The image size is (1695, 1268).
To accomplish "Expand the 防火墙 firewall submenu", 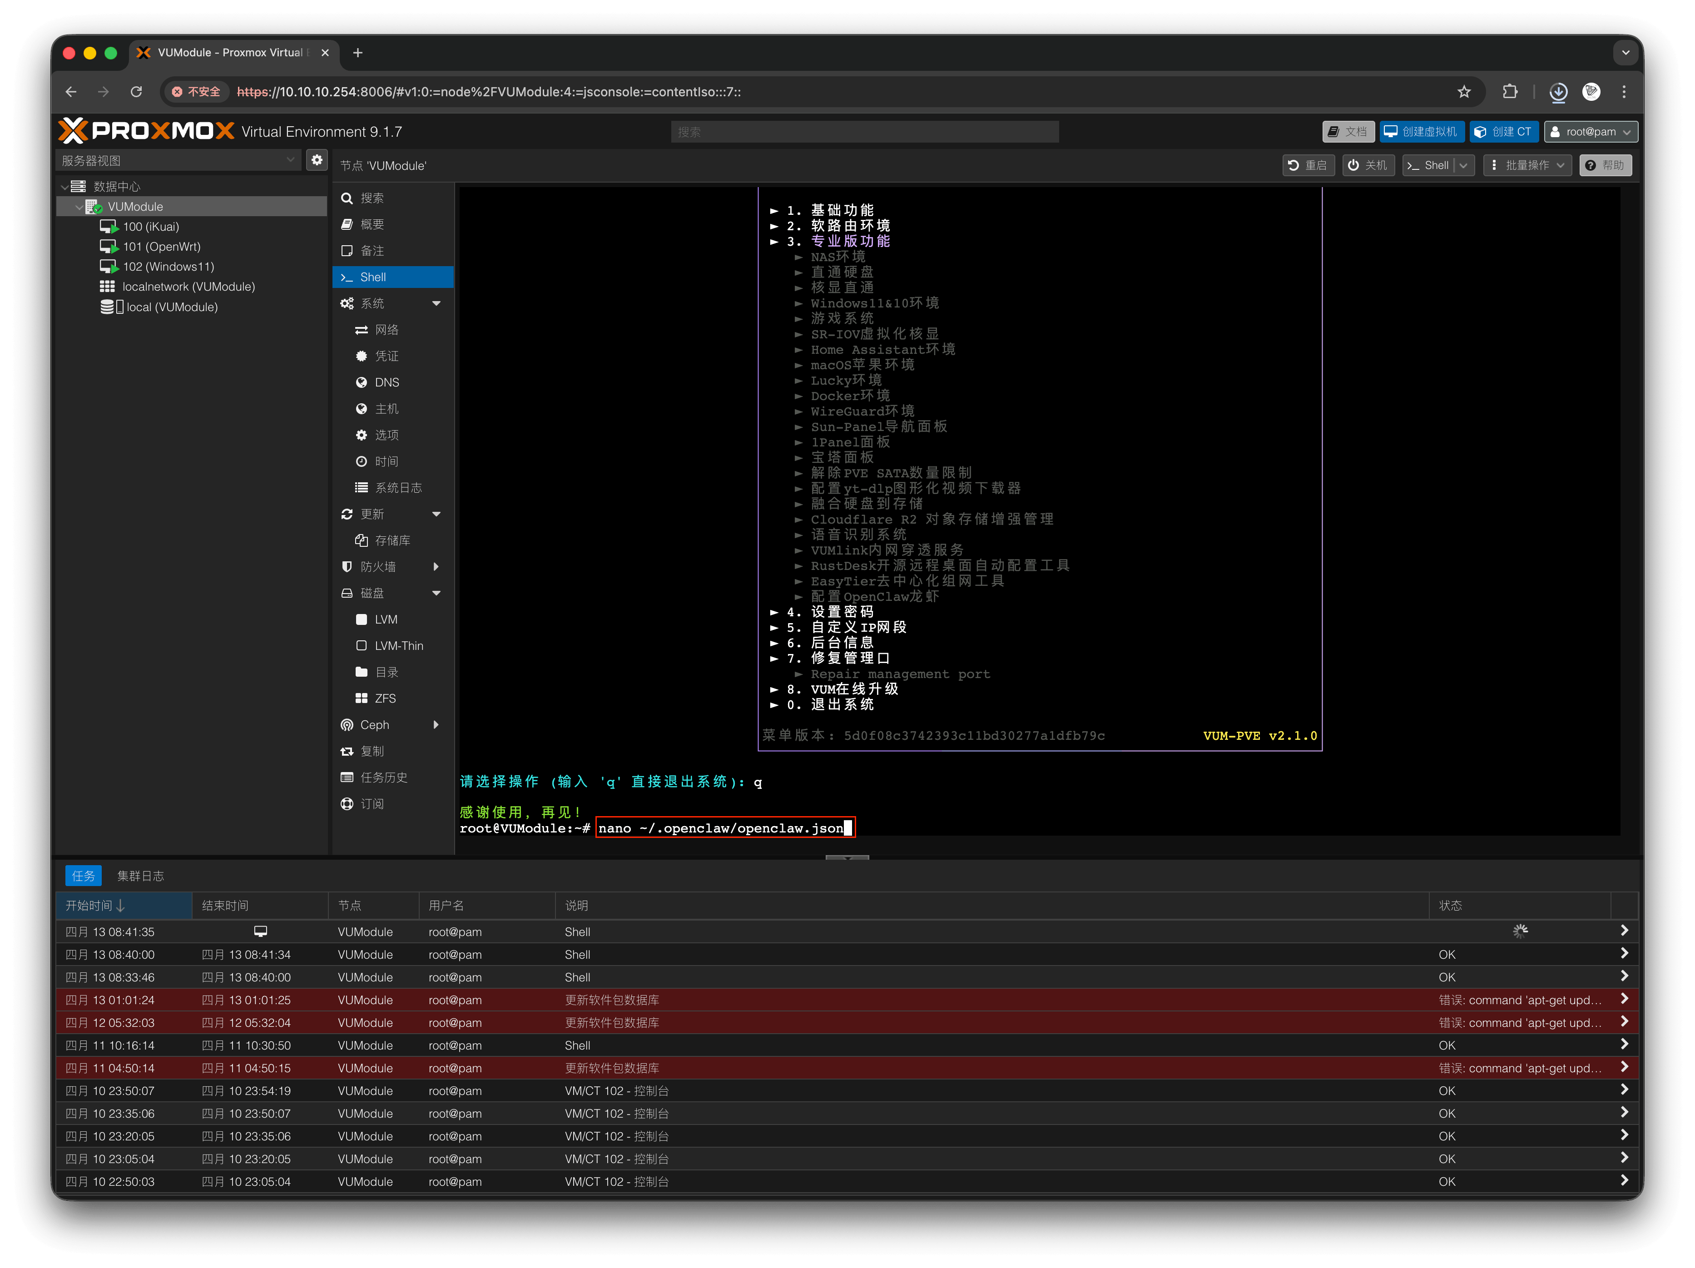I will pyautogui.click(x=437, y=567).
